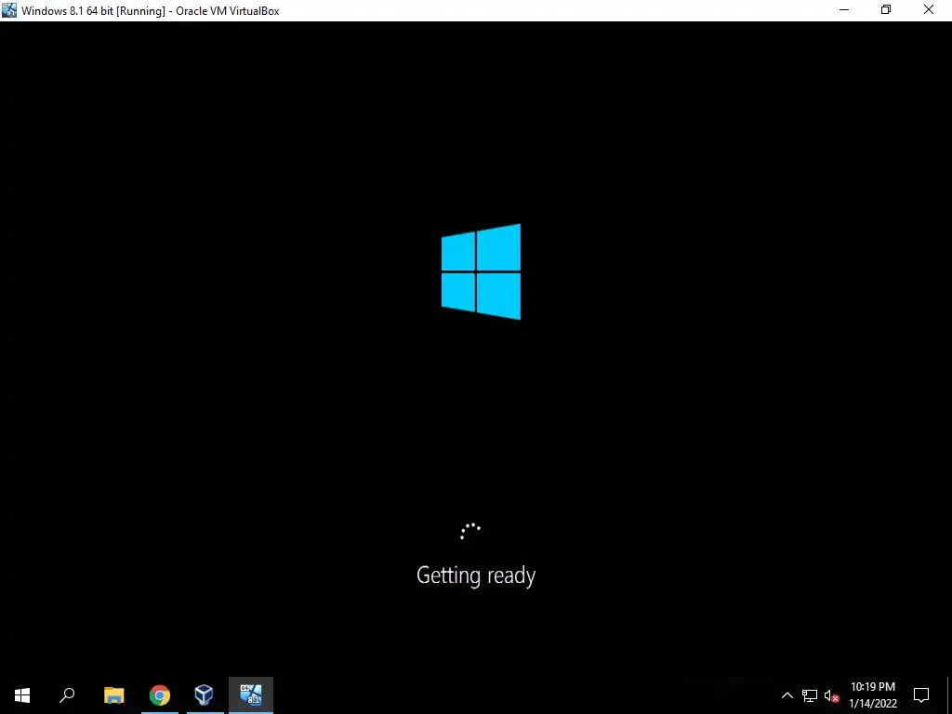Screen dimensions: 952x714
Task: Restore down the VirtualBox VM window
Action: (886, 10)
